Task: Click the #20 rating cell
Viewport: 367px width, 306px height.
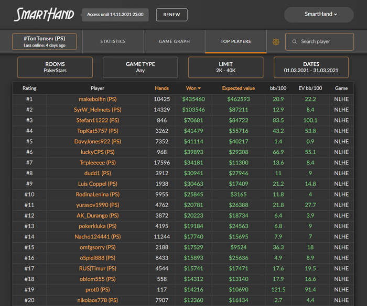Action: point(29,300)
